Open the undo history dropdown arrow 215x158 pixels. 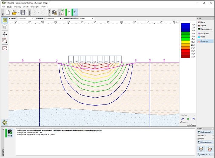coord(38,12)
